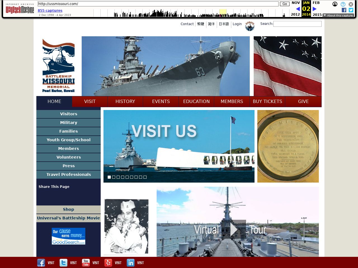The image size is (358, 268).
Task: Click the Wayback Machine user account icon
Action: pyautogui.click(x=335, y=4)
